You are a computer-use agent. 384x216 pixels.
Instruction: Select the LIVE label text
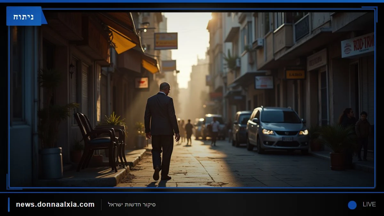click(369, 204)
